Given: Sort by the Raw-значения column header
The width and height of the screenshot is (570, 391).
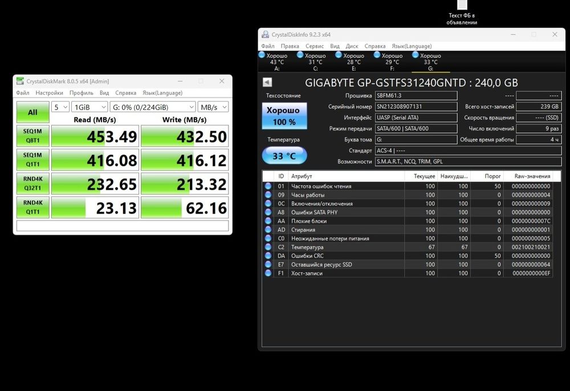Looking at the screenshot, I should coord(528,176).
